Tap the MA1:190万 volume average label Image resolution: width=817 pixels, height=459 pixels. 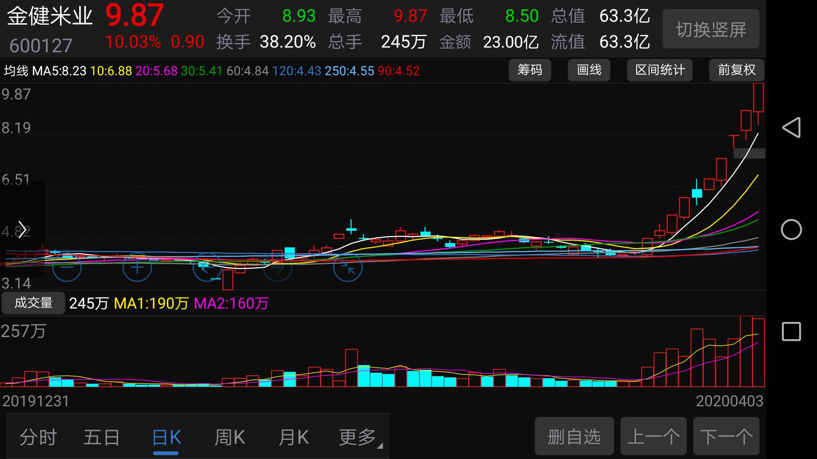[151, 303]
